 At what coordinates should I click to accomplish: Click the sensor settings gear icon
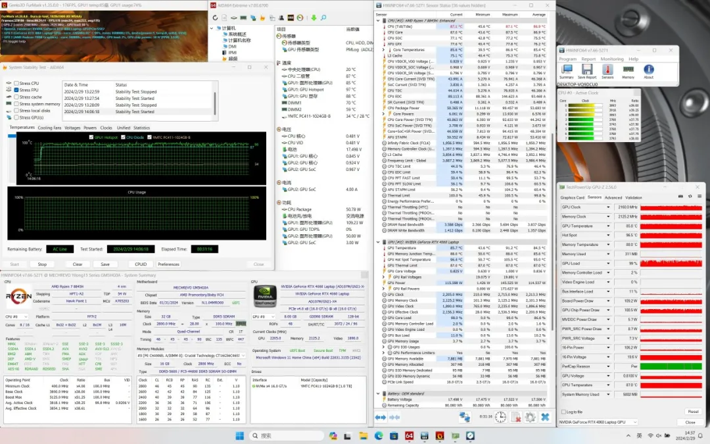[531, 417]
